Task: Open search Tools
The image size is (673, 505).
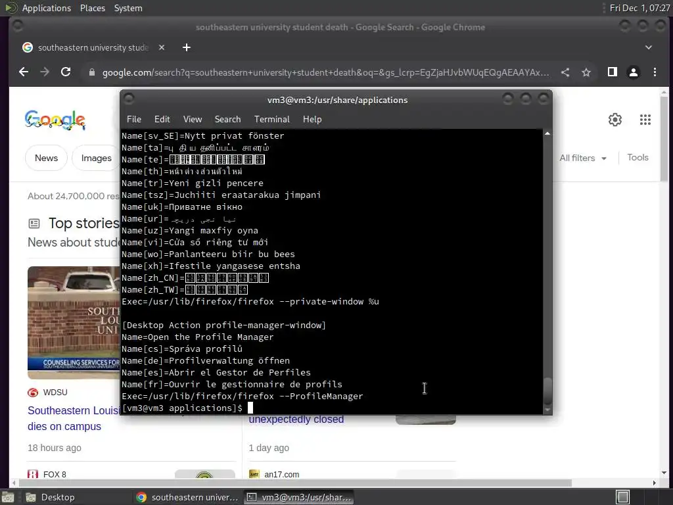Action: 638,158
